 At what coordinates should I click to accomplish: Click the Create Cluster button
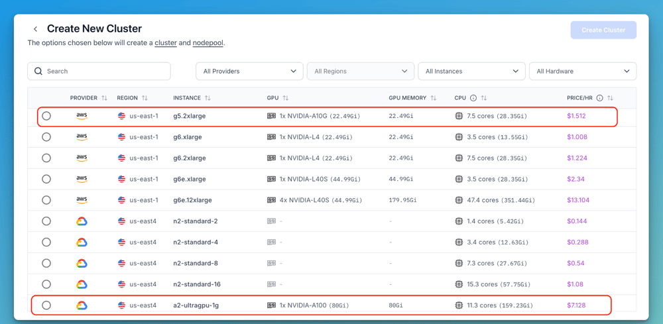tap(603, 30)
